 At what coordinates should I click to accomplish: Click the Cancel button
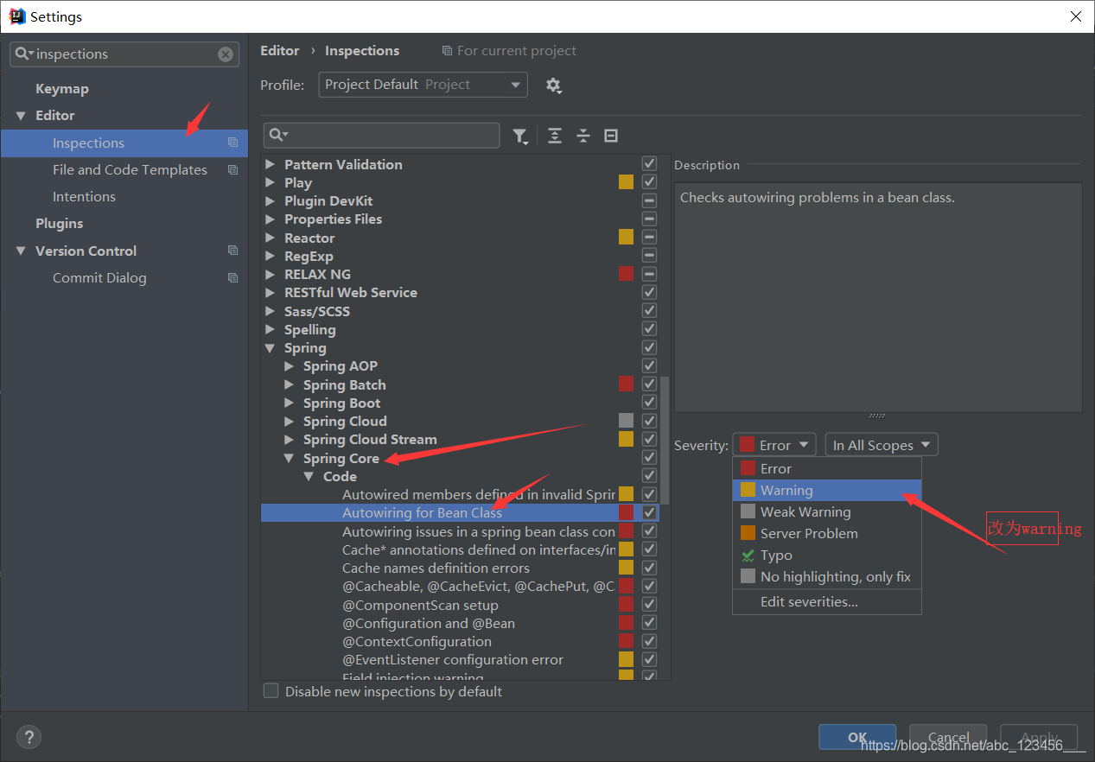pos(948,737)
